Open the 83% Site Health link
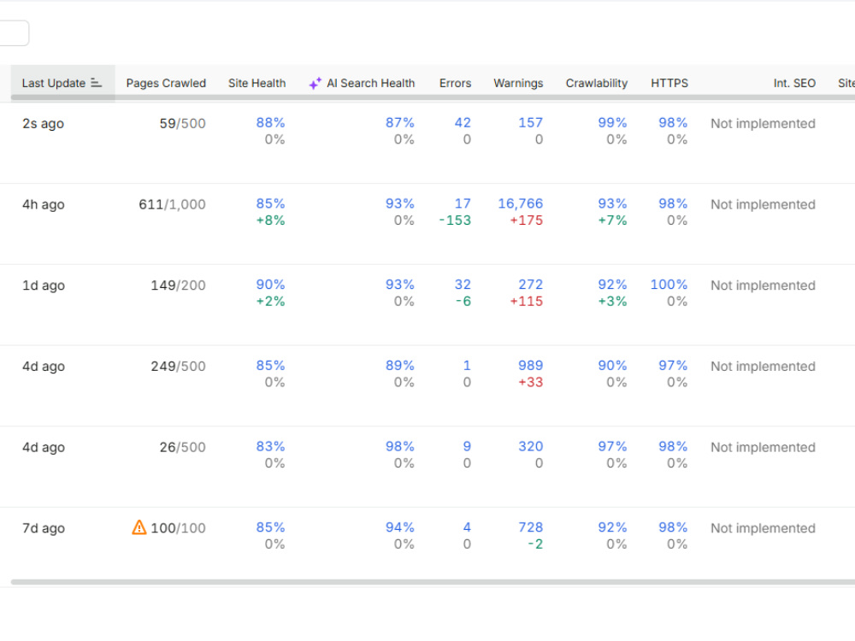 (270, 446)
